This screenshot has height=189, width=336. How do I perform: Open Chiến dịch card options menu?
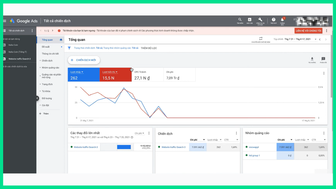click(x=236, y=133)
